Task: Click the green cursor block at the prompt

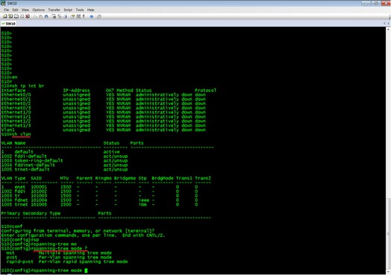Action: pos(86,271)
